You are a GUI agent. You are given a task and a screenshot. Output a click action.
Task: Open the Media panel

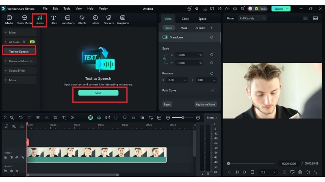click(x=9, y=20)
